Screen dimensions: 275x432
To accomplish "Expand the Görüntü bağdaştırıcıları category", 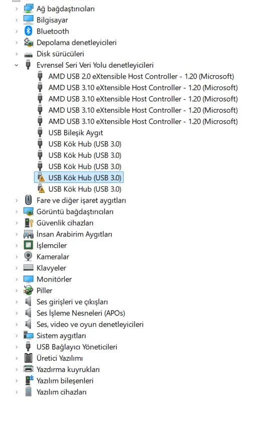I will 17,211.
